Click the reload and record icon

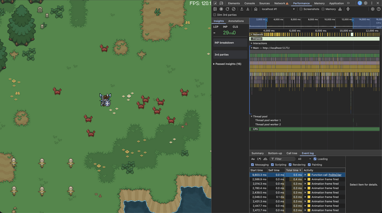(x=227, y=9)
